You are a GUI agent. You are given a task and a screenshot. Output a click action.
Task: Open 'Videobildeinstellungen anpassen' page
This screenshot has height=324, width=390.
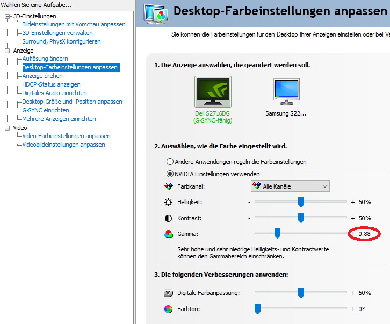point(63,145)
